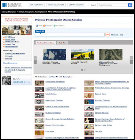The height and width of the screenshot is (140, 135).
Task: Open Bain Collection link
Action: pyautogui.click(x=51, y=94)
